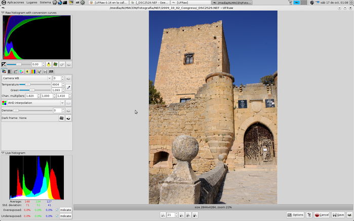Click the white balance fine-tuning field
This screenshot has width=354, height=221.
pos(57,78)
